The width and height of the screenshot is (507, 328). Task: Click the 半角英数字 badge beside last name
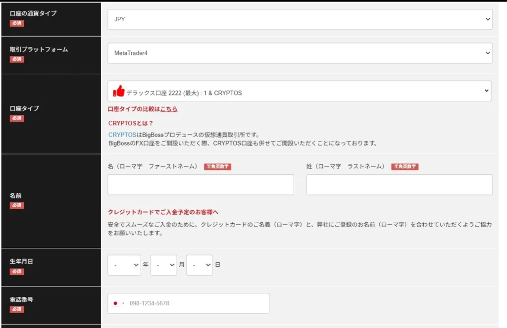[x=405, y=166]
